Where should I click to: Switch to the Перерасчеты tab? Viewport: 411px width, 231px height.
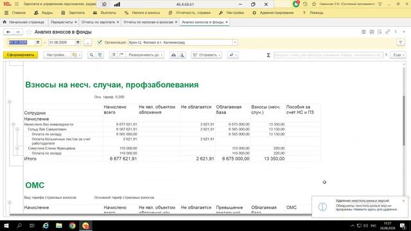62,22
